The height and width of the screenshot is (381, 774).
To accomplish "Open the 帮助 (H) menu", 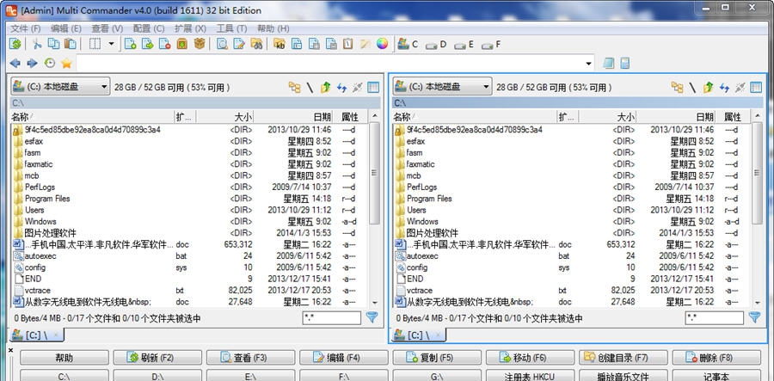I will 273,28.
